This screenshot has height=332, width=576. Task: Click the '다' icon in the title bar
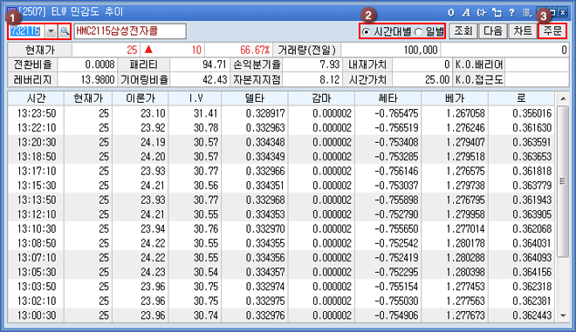tap(481, 13)
